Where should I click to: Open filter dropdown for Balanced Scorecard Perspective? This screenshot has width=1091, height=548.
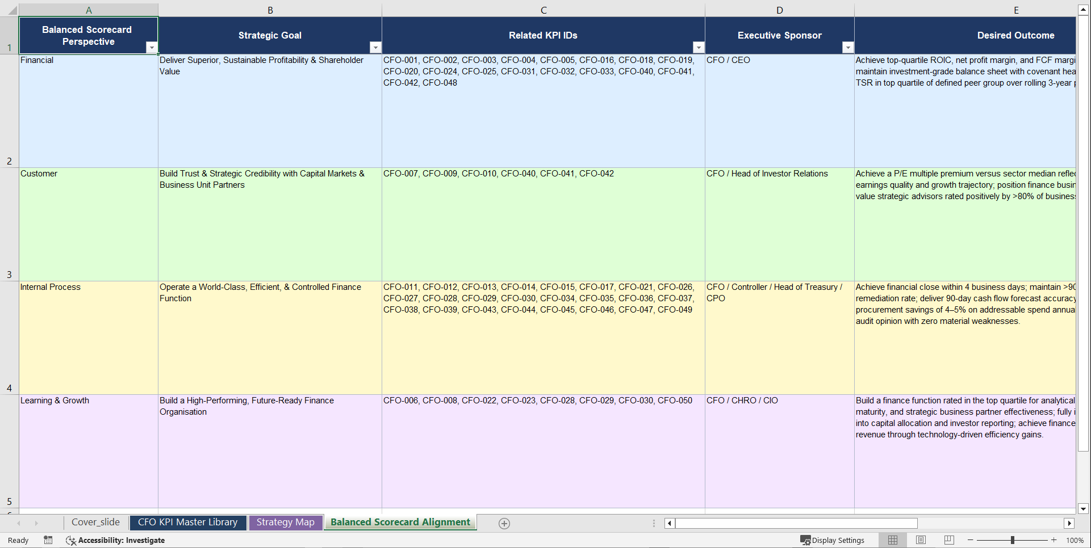click(151, 48)
